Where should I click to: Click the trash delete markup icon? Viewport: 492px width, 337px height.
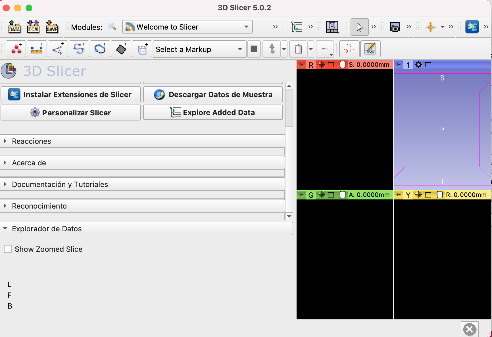point(298,49)
